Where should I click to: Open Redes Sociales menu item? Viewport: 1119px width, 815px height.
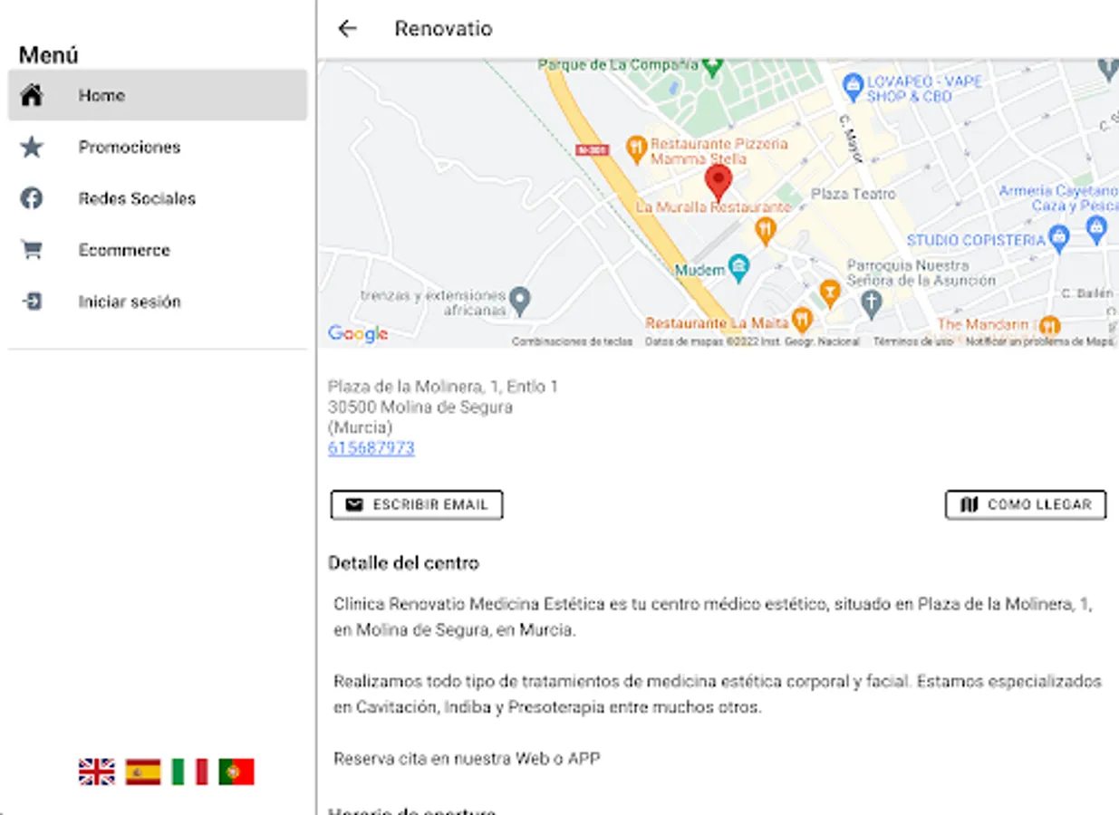point(158,198)
